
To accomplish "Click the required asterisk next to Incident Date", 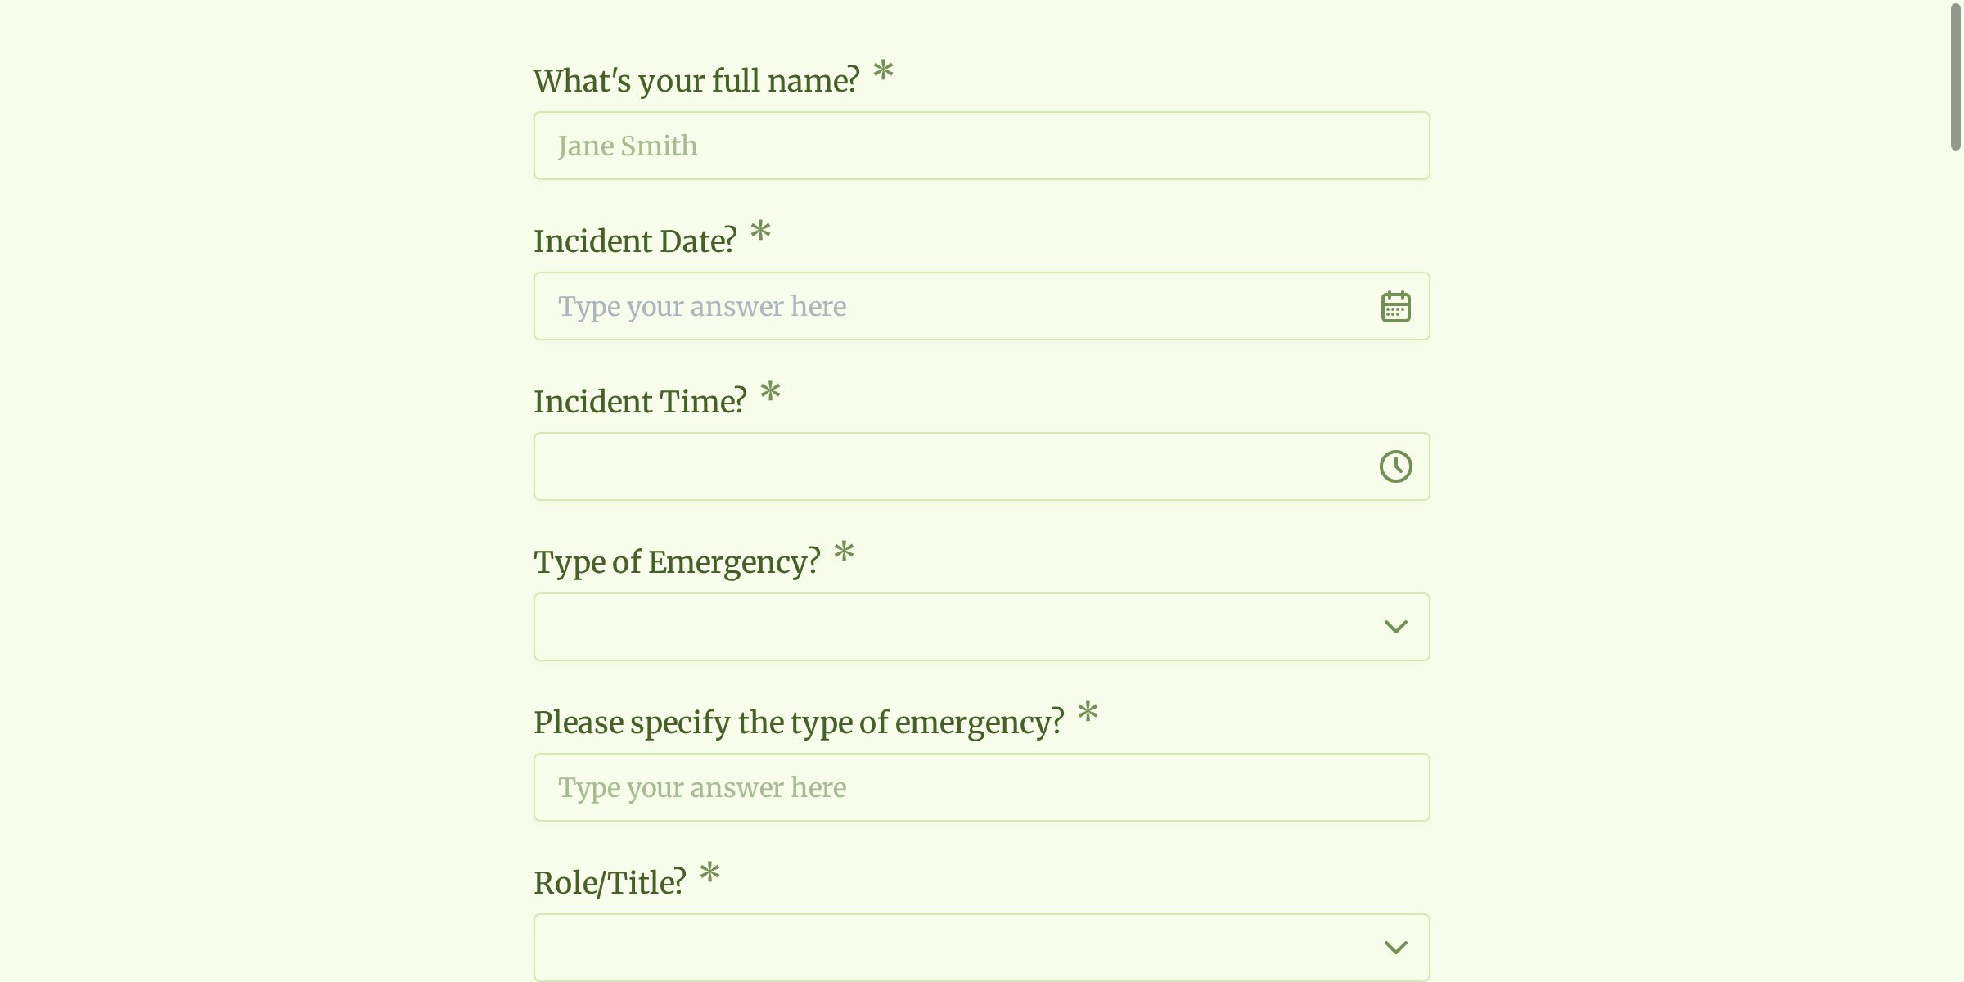I will [760, 232].
